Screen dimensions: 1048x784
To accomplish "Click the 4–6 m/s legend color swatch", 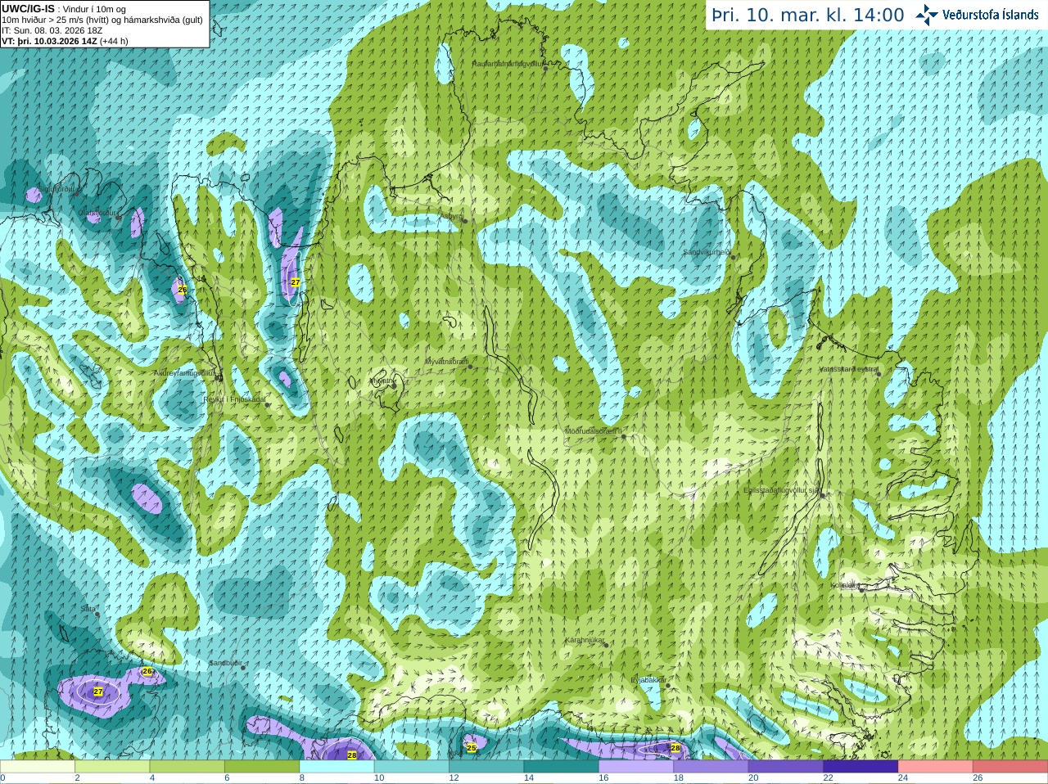I will click(x=187, y=767).
